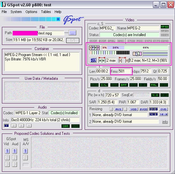Click the green 16:9 aspect indicator
This screenshot has height=174, width=175.
pyautogui.click(x=165, y=95)
